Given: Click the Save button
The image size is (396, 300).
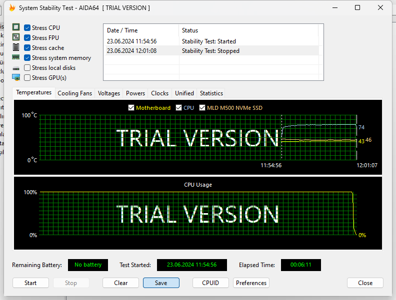Looking at the screenshot, I should tap(161, 283).
